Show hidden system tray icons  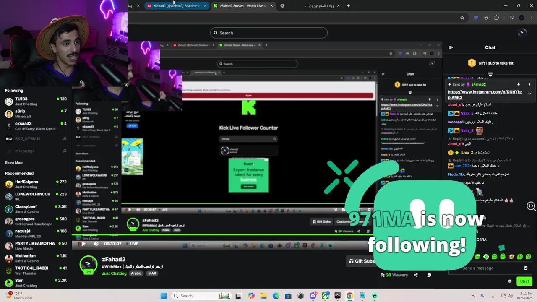[x=473, y=296]
